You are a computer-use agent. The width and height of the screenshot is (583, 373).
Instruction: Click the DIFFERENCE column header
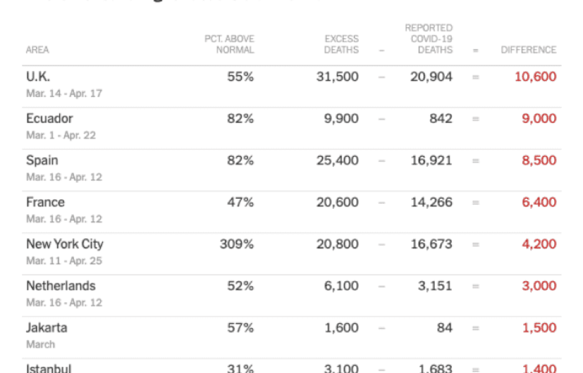(x=528, y=50)
